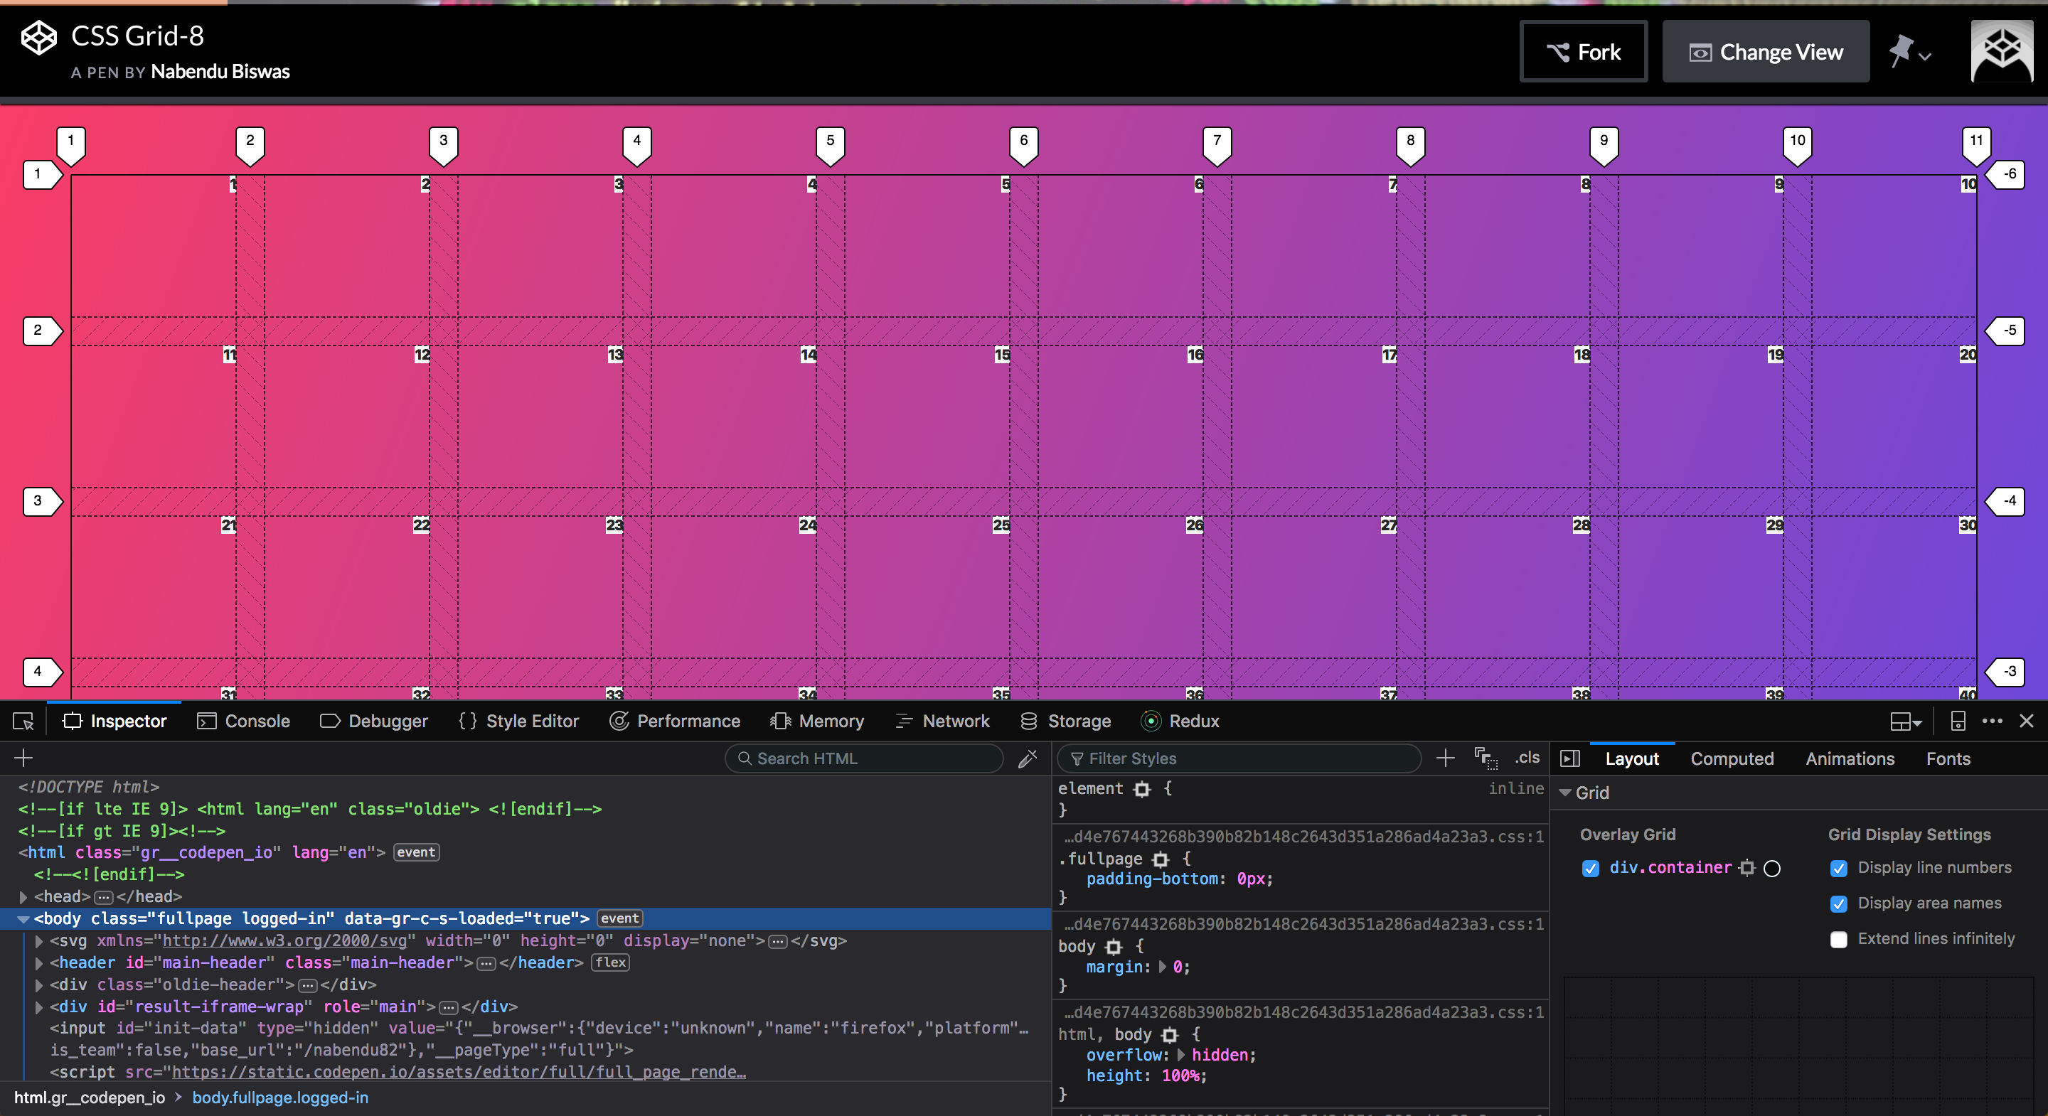
Task: Expand the margin shorthand property arrow
Action: tap(1163, 967)
